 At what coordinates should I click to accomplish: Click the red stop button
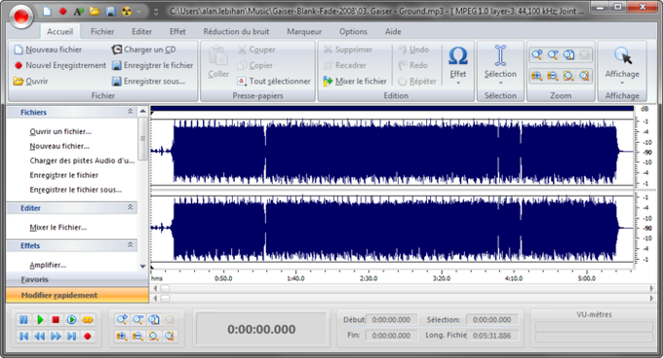(56, 320)
